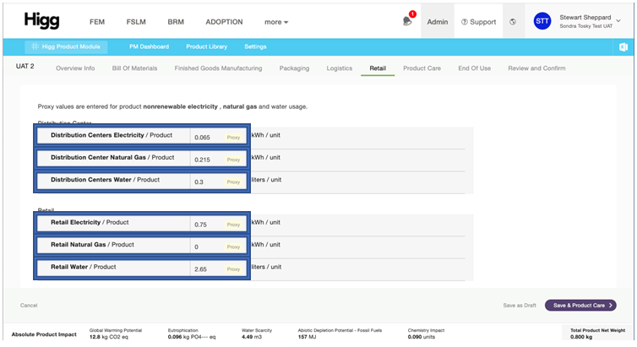Open the notifications bell icon
Image resolution: width=637 pixels, height=347 pixels.
(x=407, y=21)
